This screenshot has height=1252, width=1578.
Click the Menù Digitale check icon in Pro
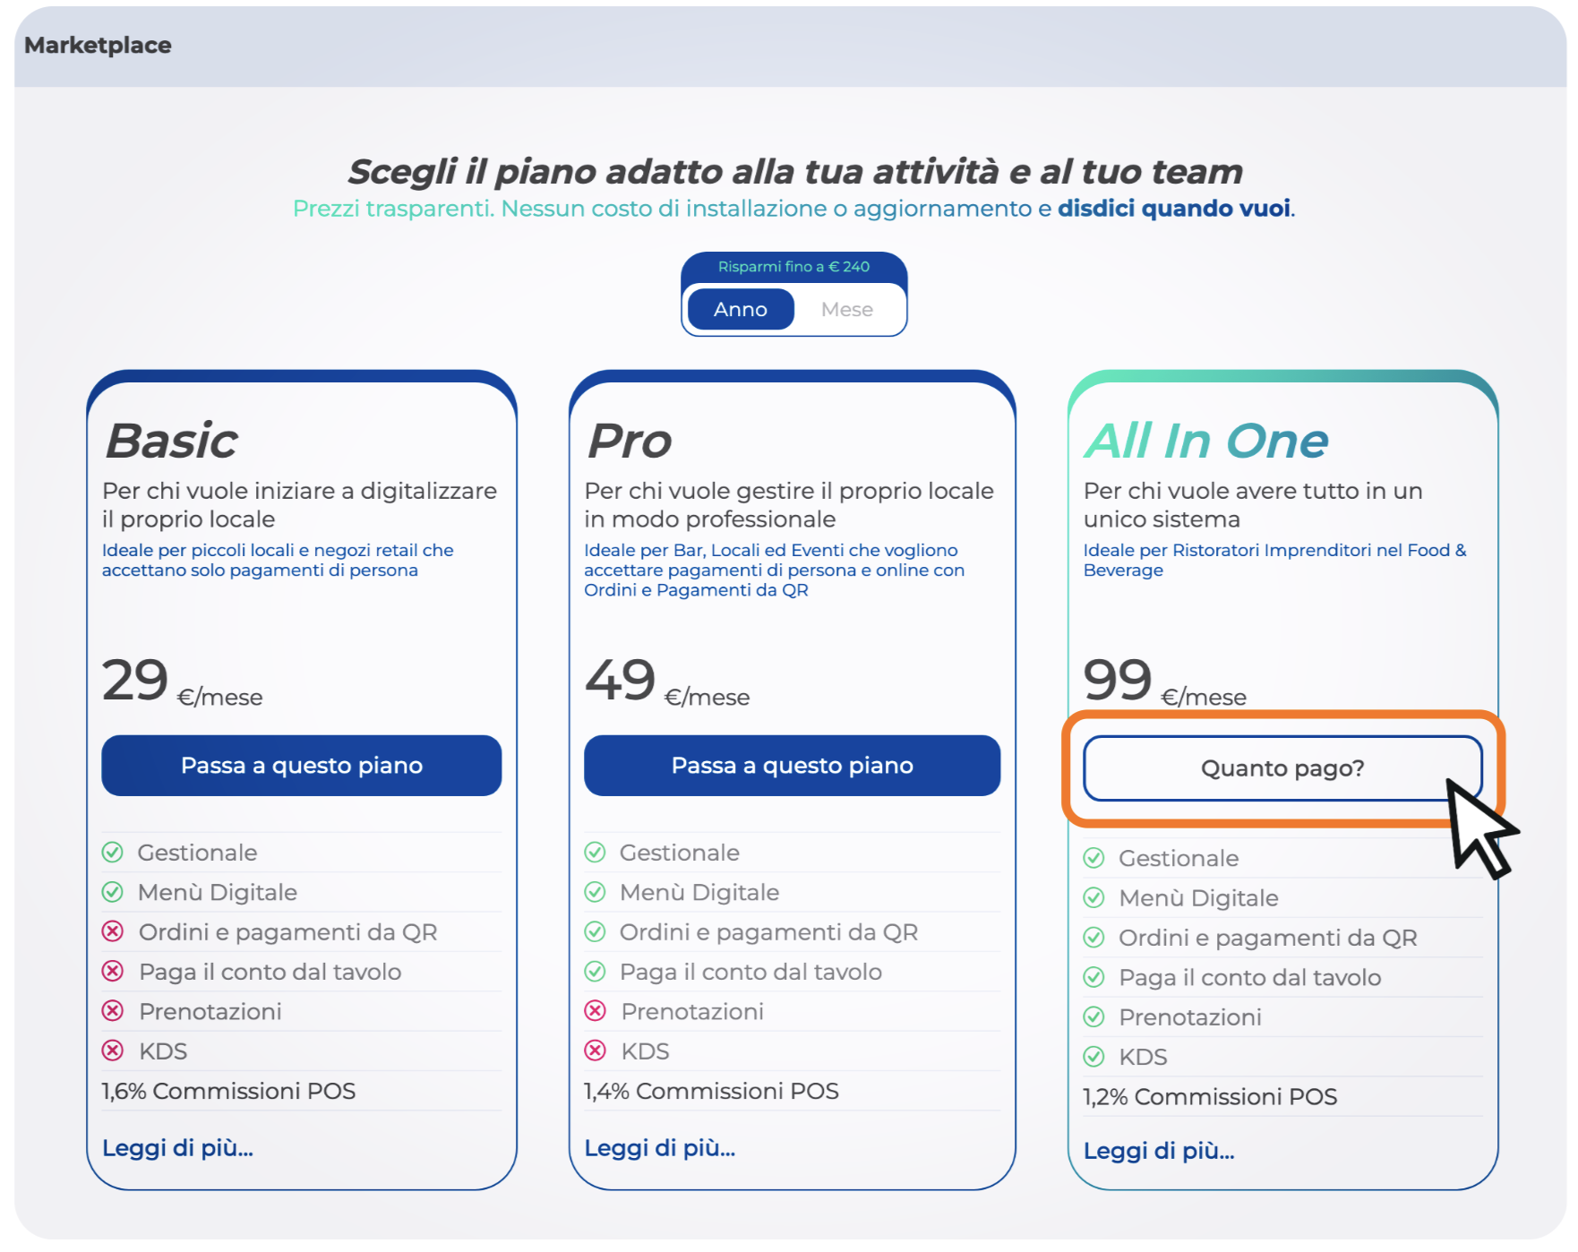[596, 892]
